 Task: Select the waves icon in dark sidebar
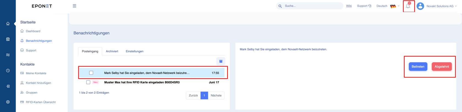8,55
